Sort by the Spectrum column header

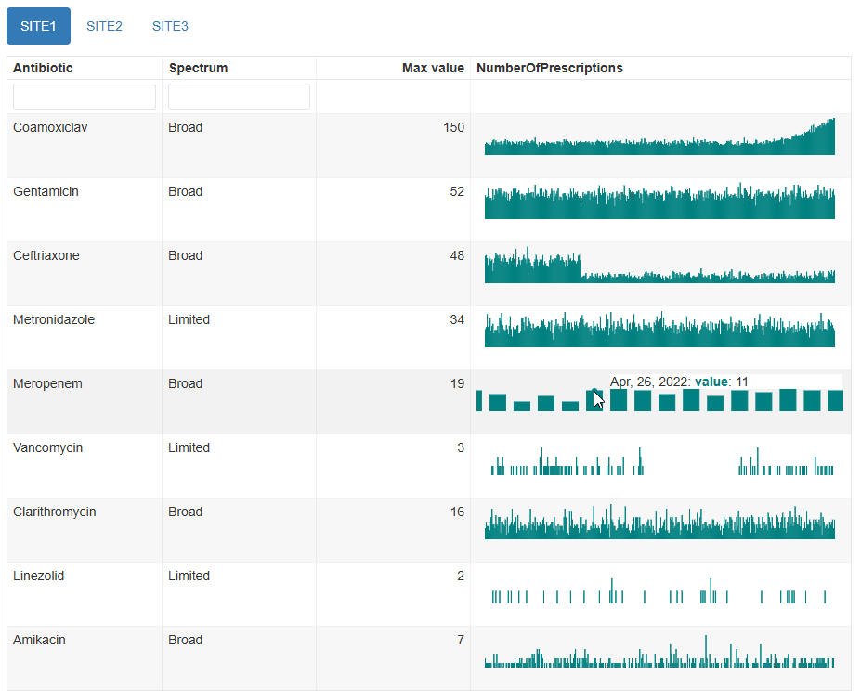coord(198,68)
